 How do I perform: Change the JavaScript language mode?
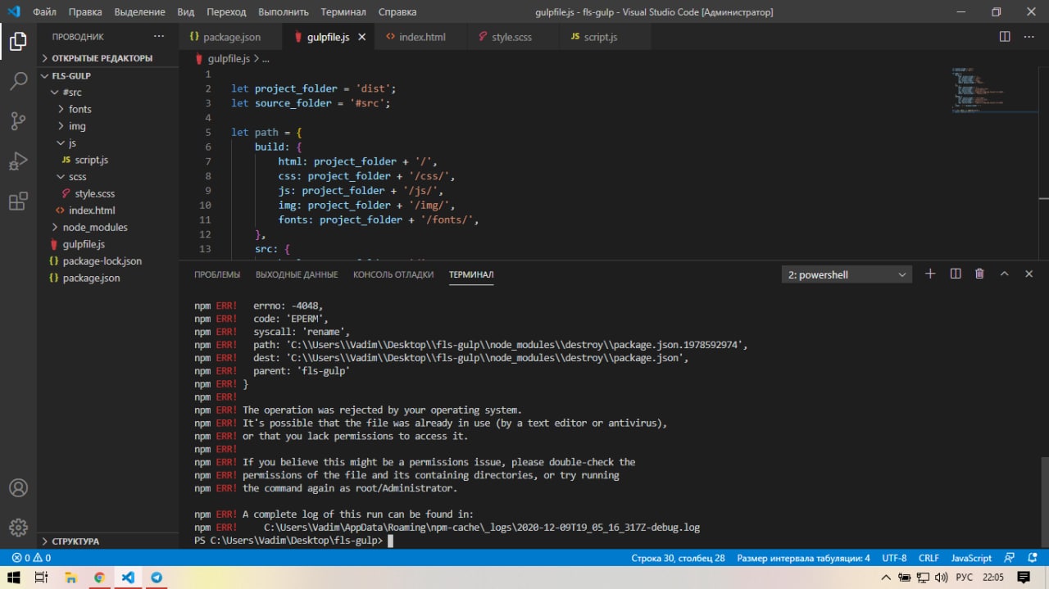[971, 558]
